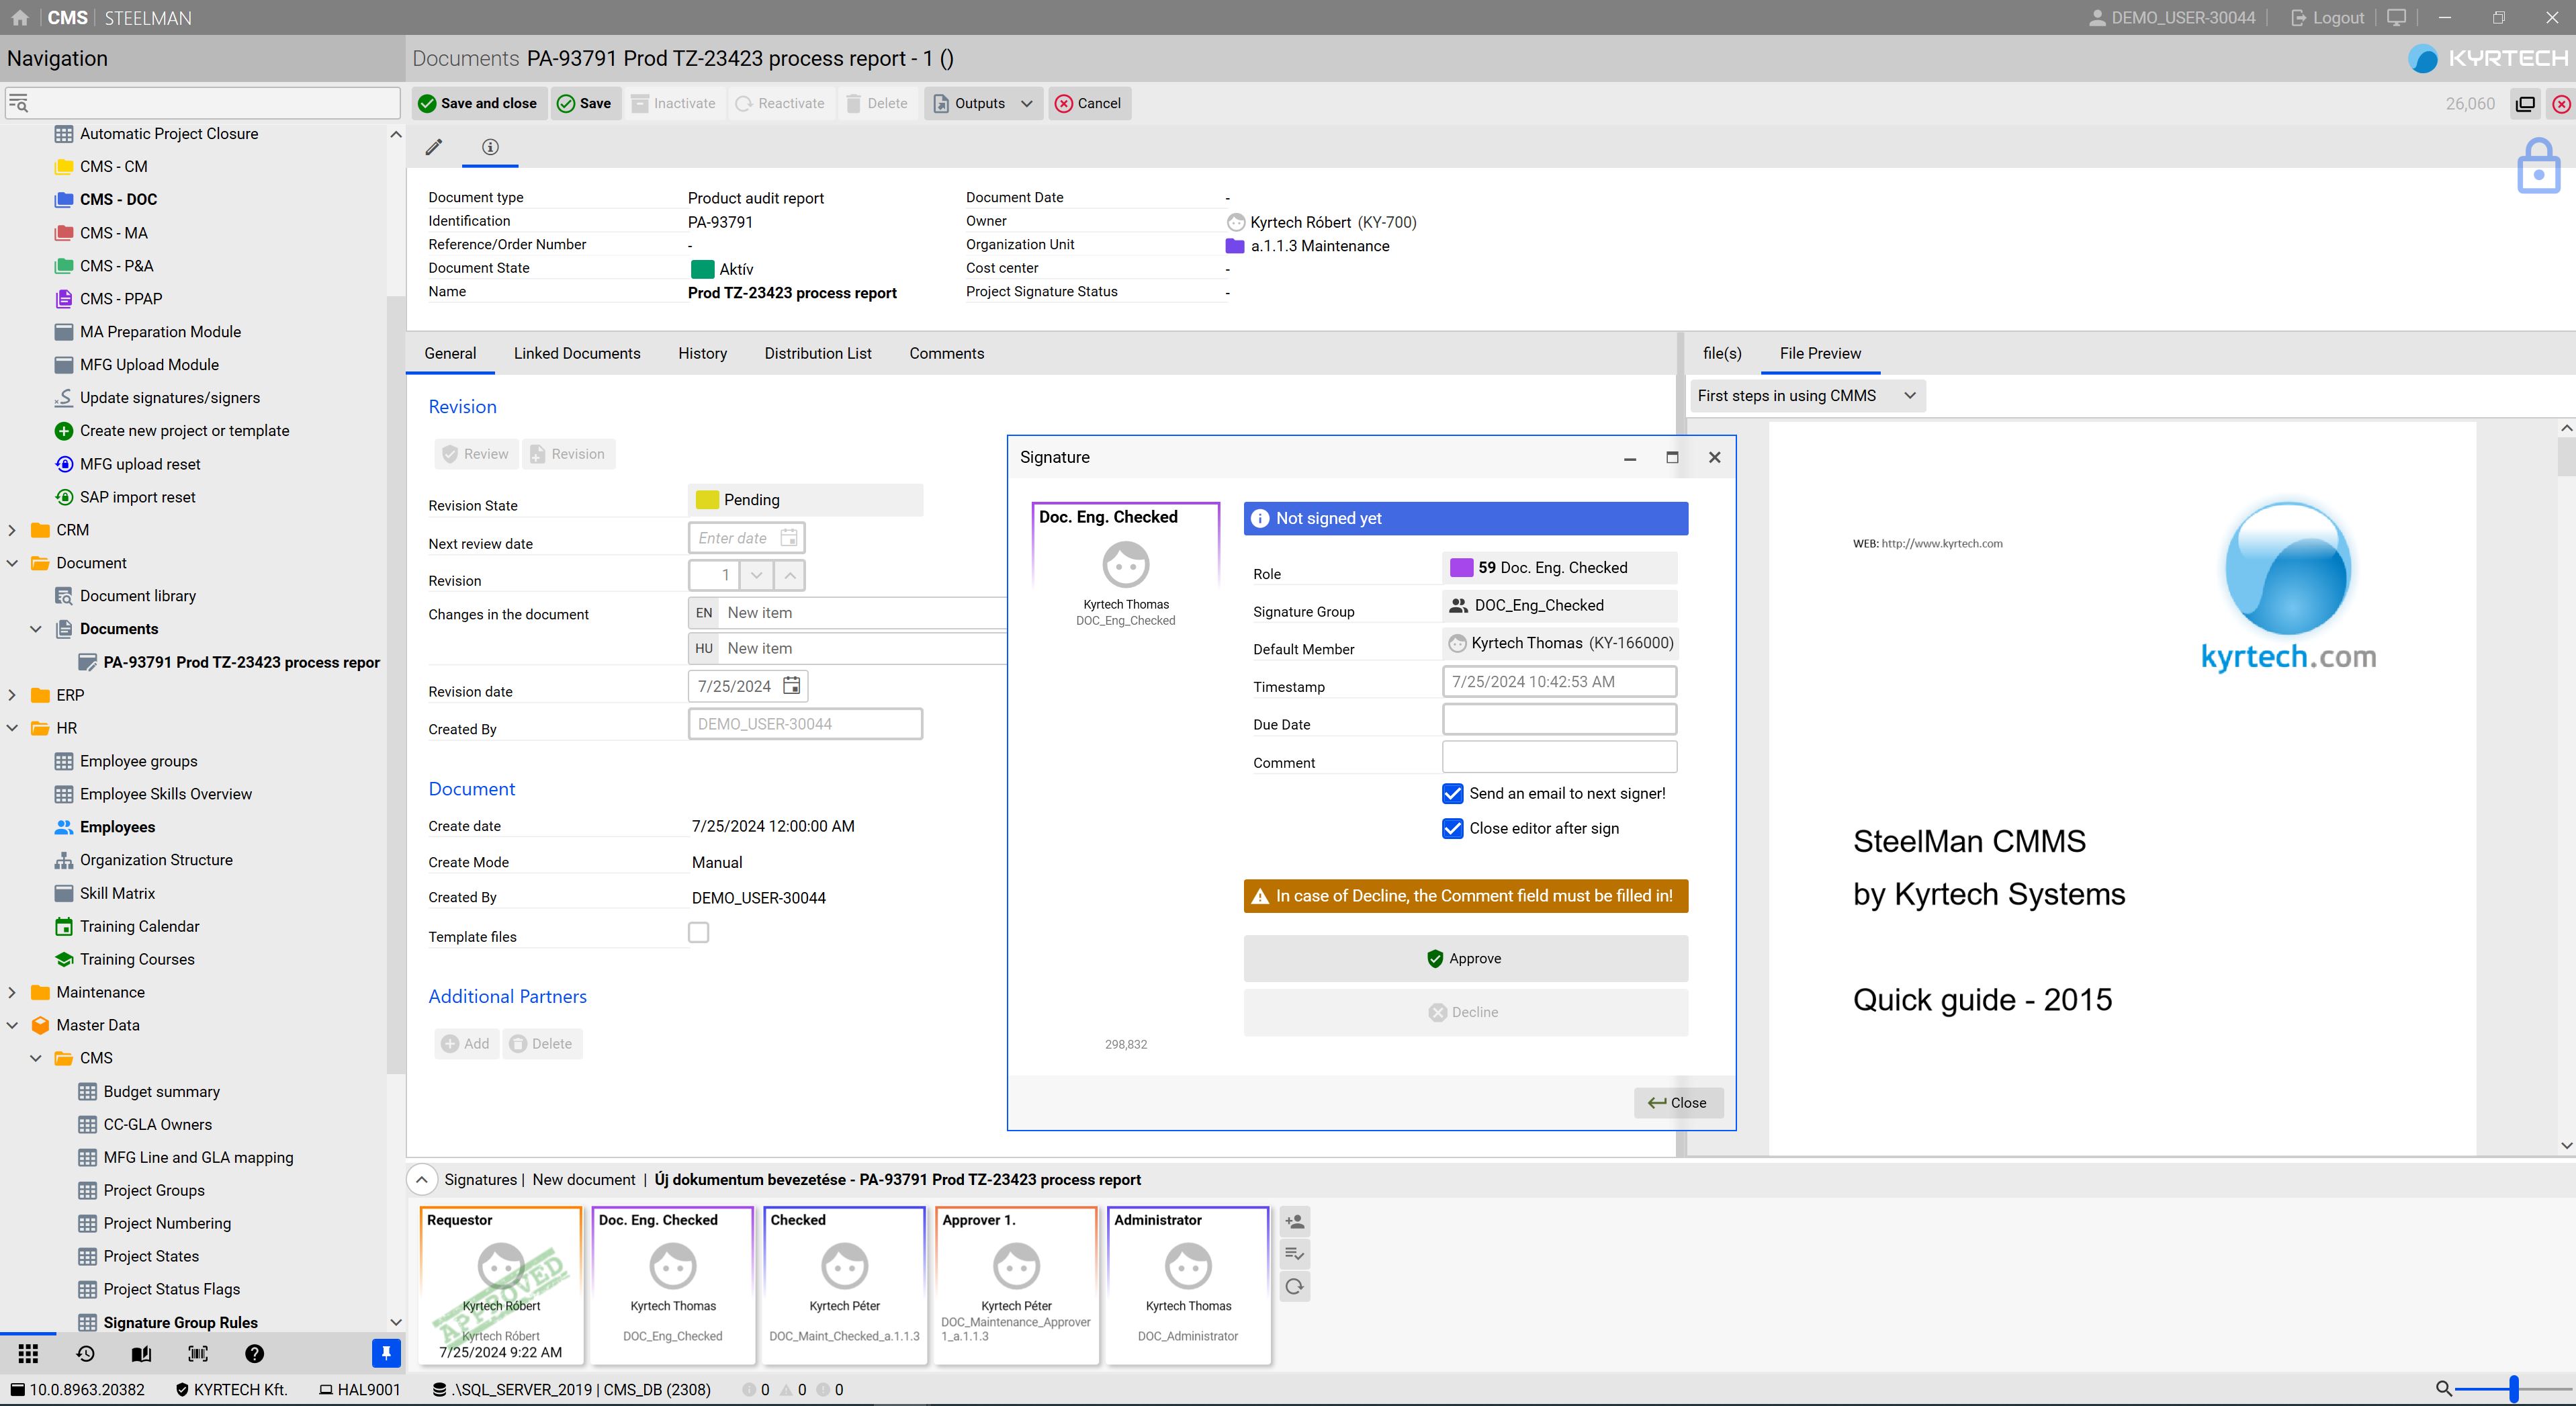
Task: Open the info circle tab icon
Action: coord(490,147)
